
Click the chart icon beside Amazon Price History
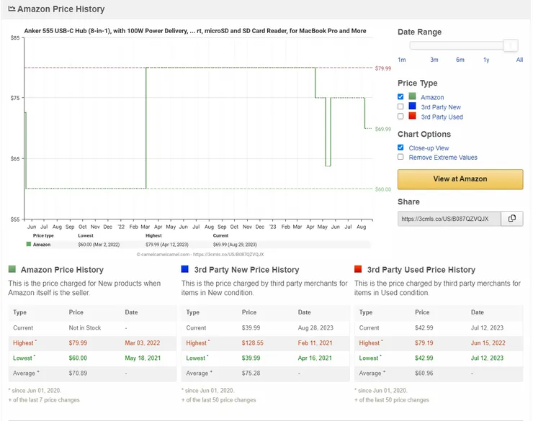[12, 9]
